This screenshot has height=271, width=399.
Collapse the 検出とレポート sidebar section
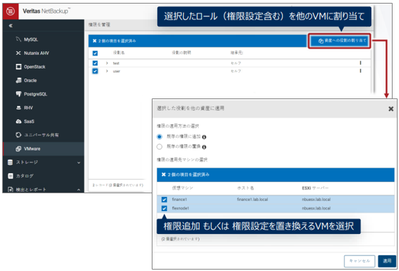coord(78,190)
